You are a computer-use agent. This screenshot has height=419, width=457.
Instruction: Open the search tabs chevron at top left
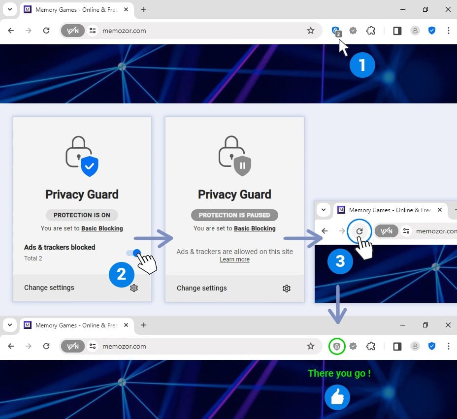10,8
